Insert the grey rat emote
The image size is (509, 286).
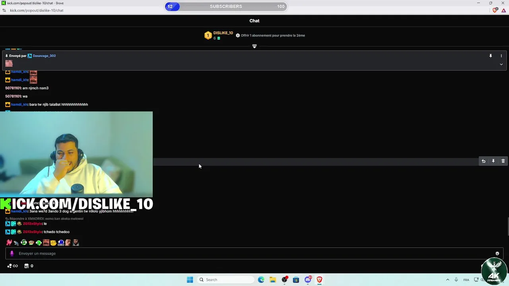pyautogui.click(x=16, y=243)
